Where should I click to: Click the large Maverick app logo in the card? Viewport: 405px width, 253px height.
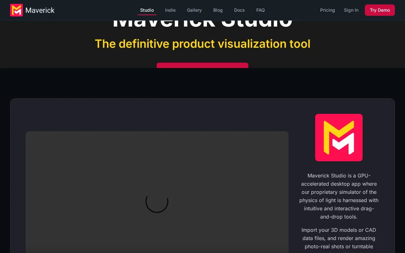[x=339, y=138]
